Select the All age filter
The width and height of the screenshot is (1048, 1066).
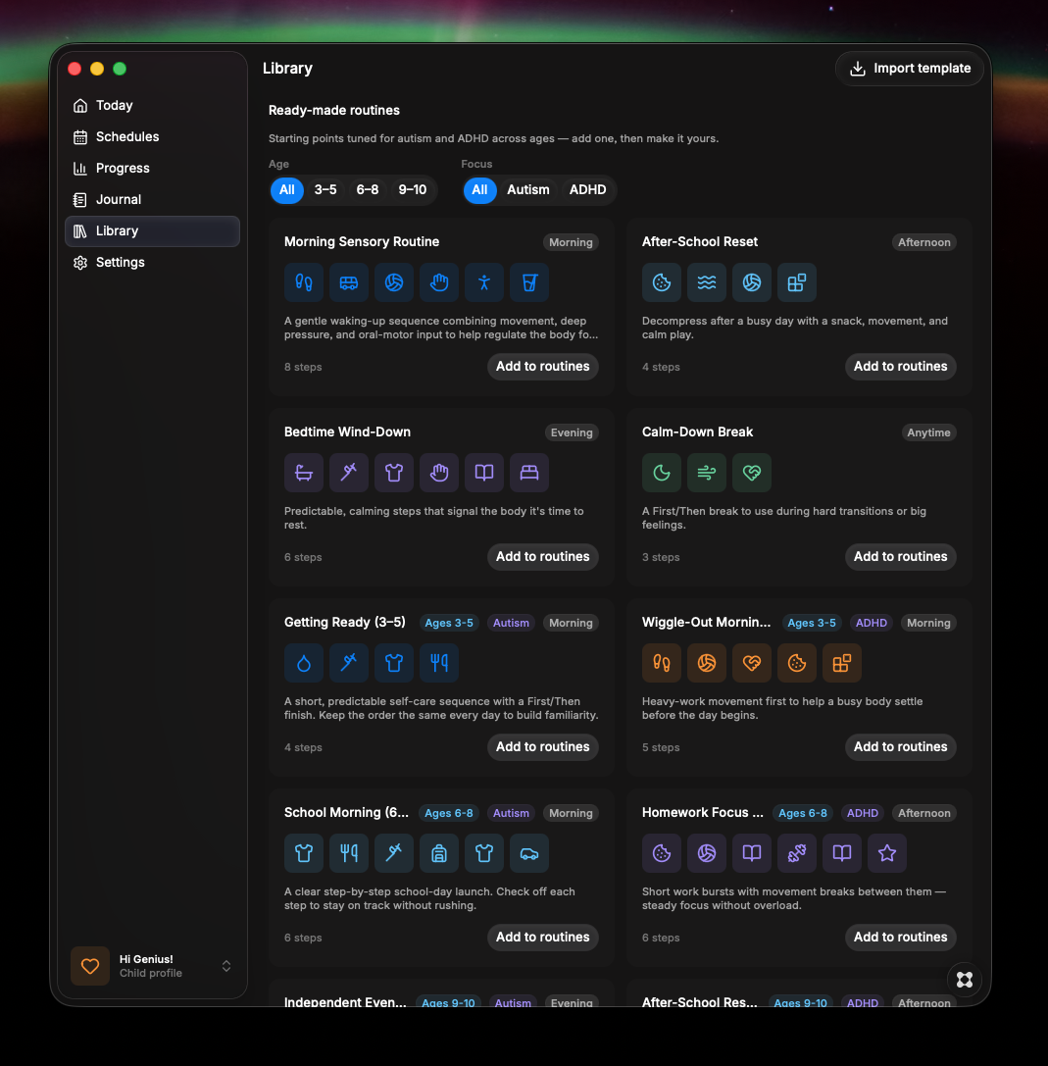click(x=287, y=189)
